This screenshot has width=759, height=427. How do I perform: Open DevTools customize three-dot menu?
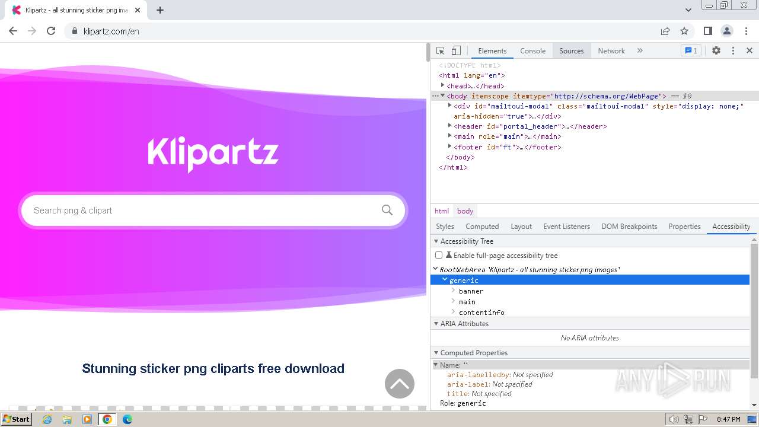pos(733,50)
